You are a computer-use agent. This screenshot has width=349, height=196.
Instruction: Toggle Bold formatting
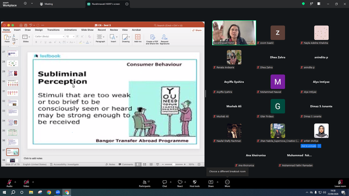coord(37,42)
